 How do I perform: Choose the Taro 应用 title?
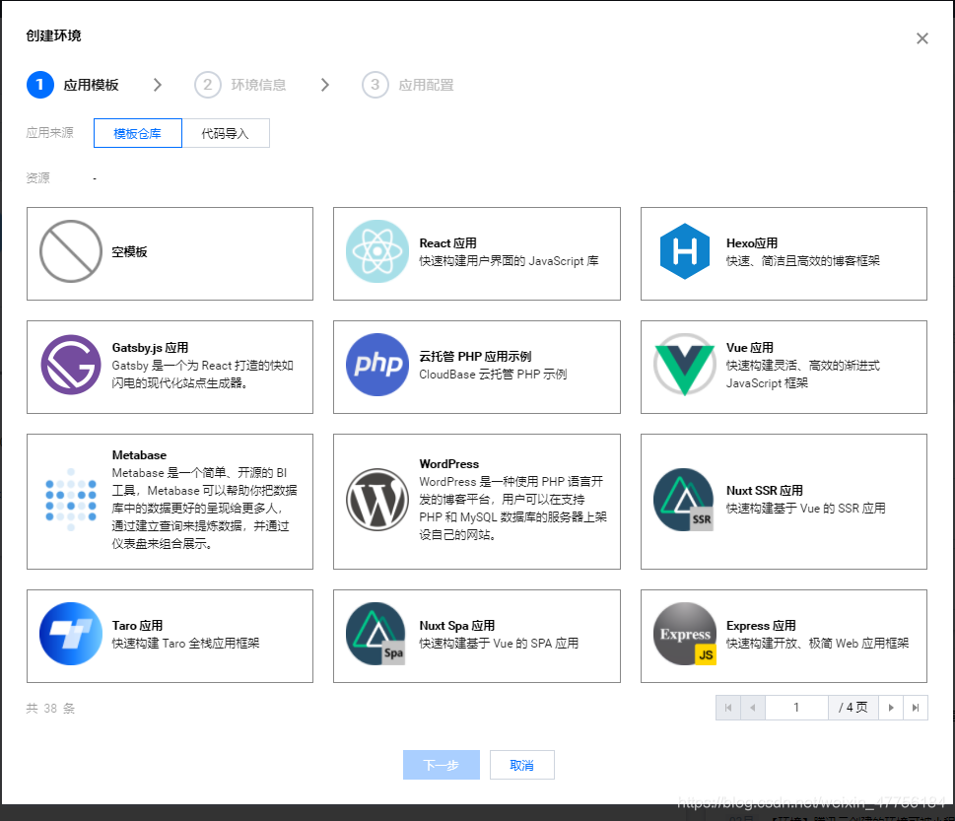(137, 626)
